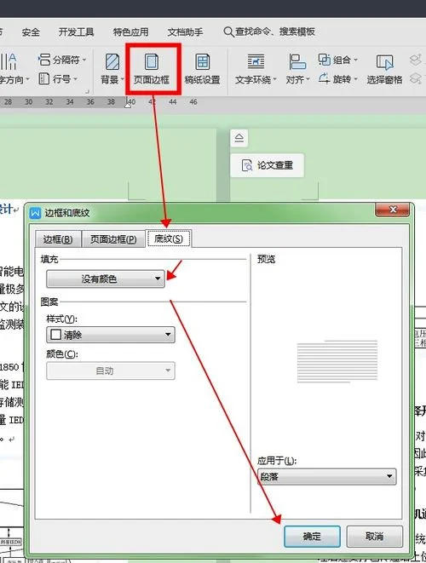Close the 边框和底纹 dialog
The image size is (426, 563).
[392, 210]
